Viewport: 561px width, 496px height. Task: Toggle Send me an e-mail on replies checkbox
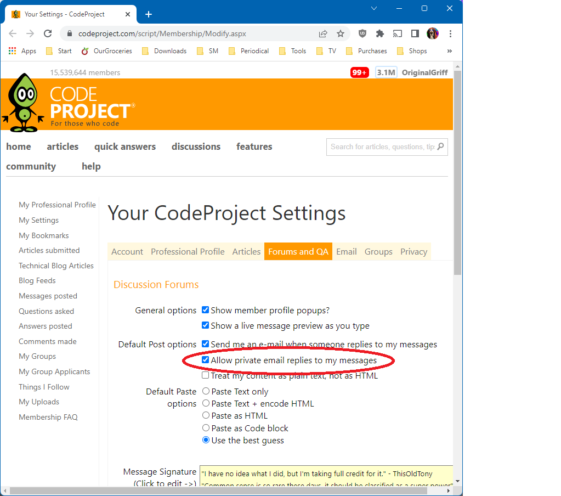pos(205,344)
